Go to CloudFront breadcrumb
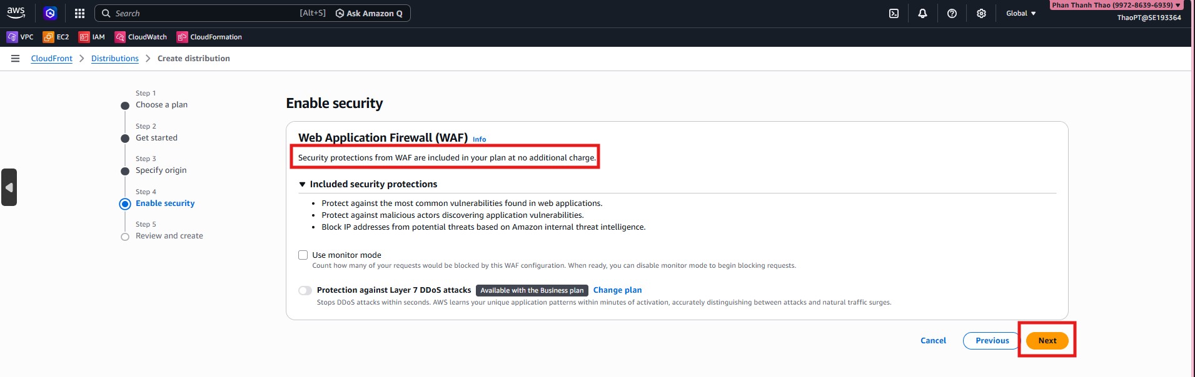Viewport: 1195px width, 377px height. click(52, 58)
